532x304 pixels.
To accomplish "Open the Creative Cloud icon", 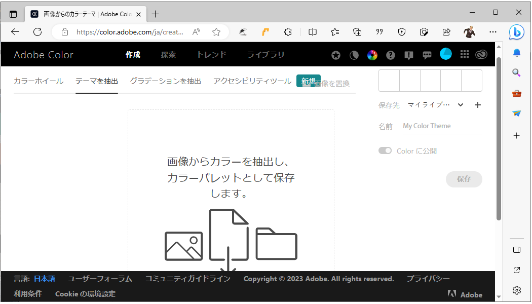I will (x=481, y=54).
